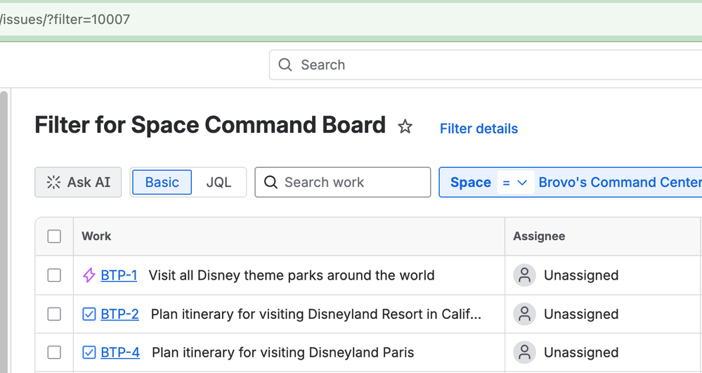Click summary about Disneyland Resort in Calif...
Viewport: 702px width, 373px height.
point(316,314)
